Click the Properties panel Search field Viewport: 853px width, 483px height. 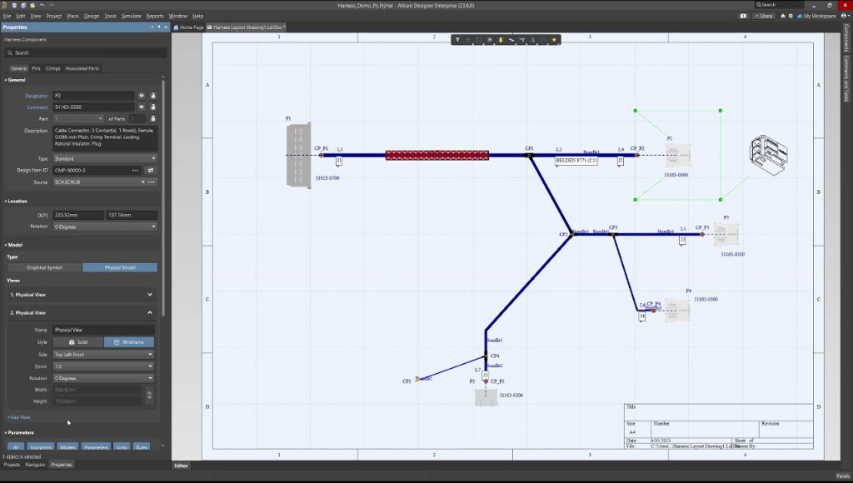click(86, 52)
